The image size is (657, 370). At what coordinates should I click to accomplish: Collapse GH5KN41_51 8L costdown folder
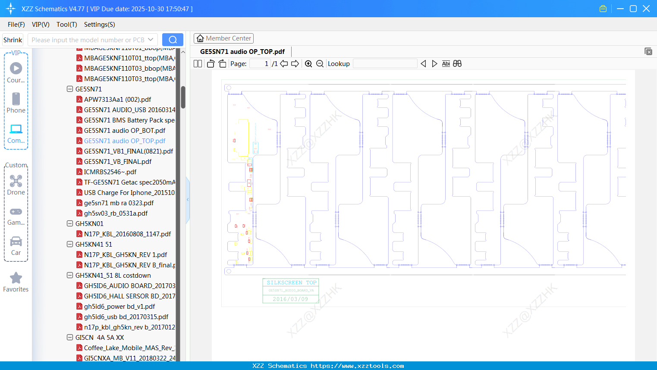70,275
